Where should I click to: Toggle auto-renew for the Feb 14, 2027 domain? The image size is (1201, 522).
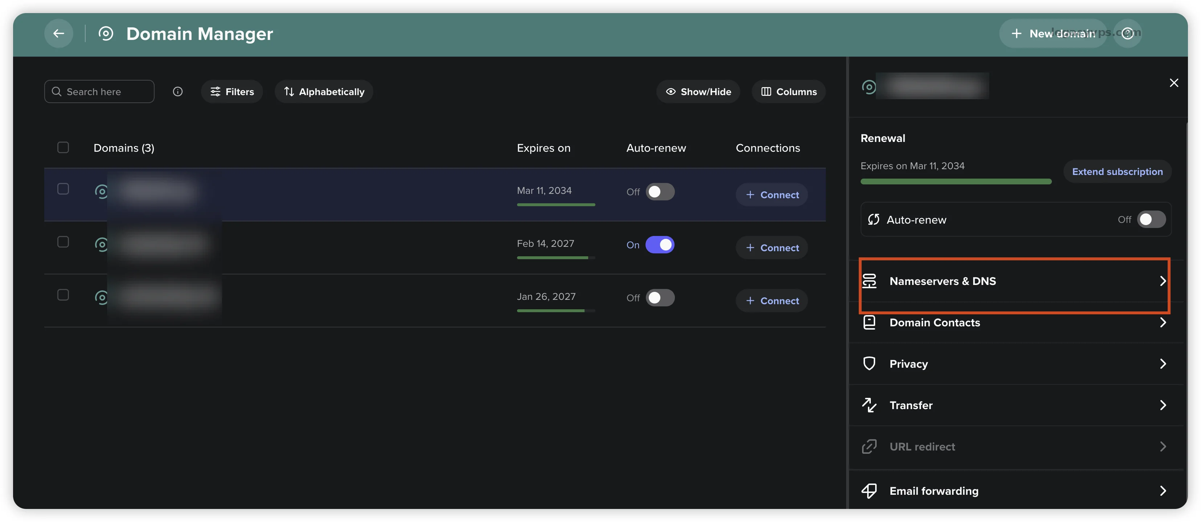coord(660,244)
